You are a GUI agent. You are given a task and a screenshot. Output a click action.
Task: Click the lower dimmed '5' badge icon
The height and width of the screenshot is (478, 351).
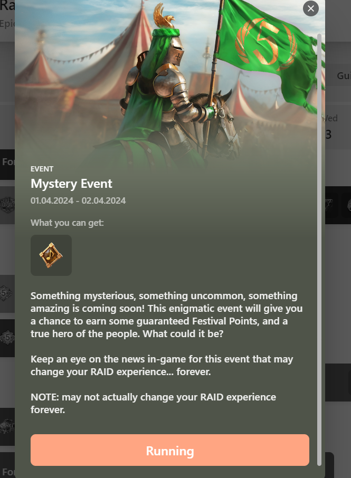click(7, 338)
